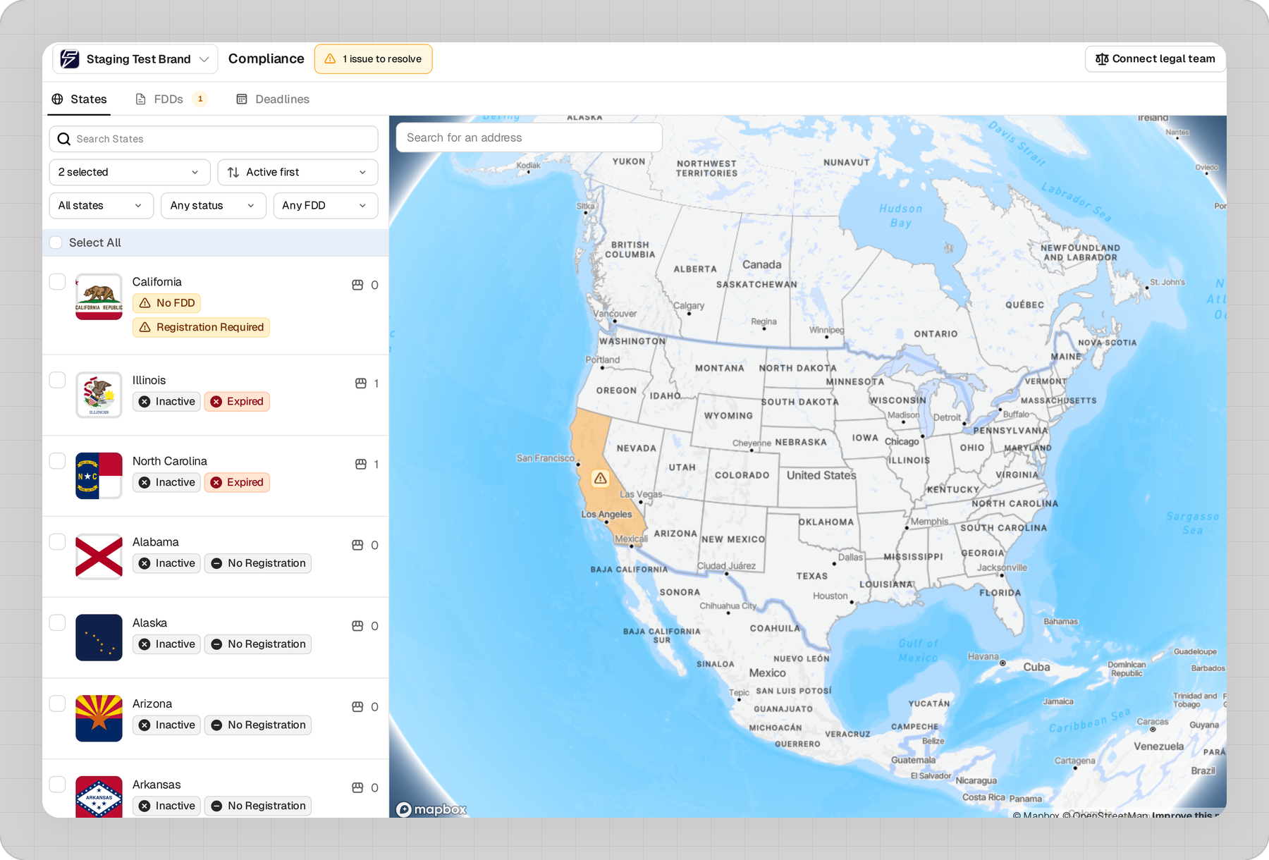Image resolution: width=1269 pixels, height=860 pixels.
Task: Click the globe icon on States tab
Action: pos(58,99)
